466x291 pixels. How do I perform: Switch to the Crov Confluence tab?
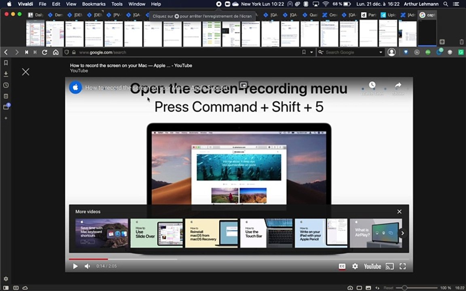coord(329,15)
